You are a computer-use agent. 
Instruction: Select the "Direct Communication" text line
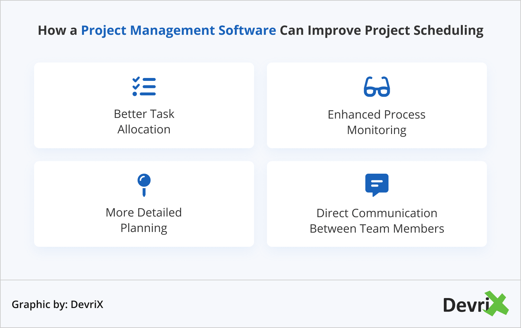pos(377,213)
